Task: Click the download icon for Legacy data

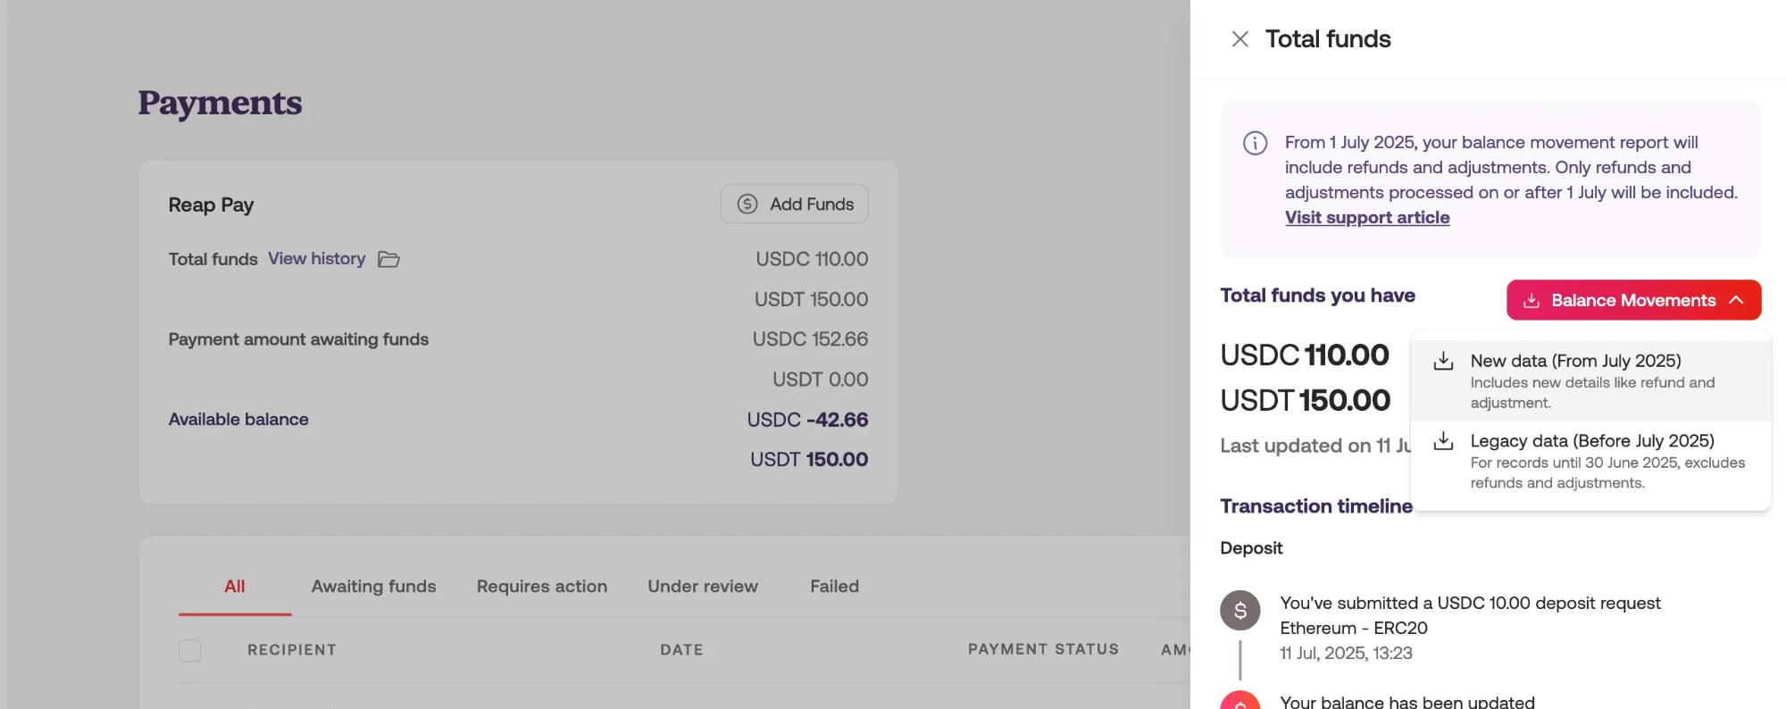Action: click(x=1443, y=441)
